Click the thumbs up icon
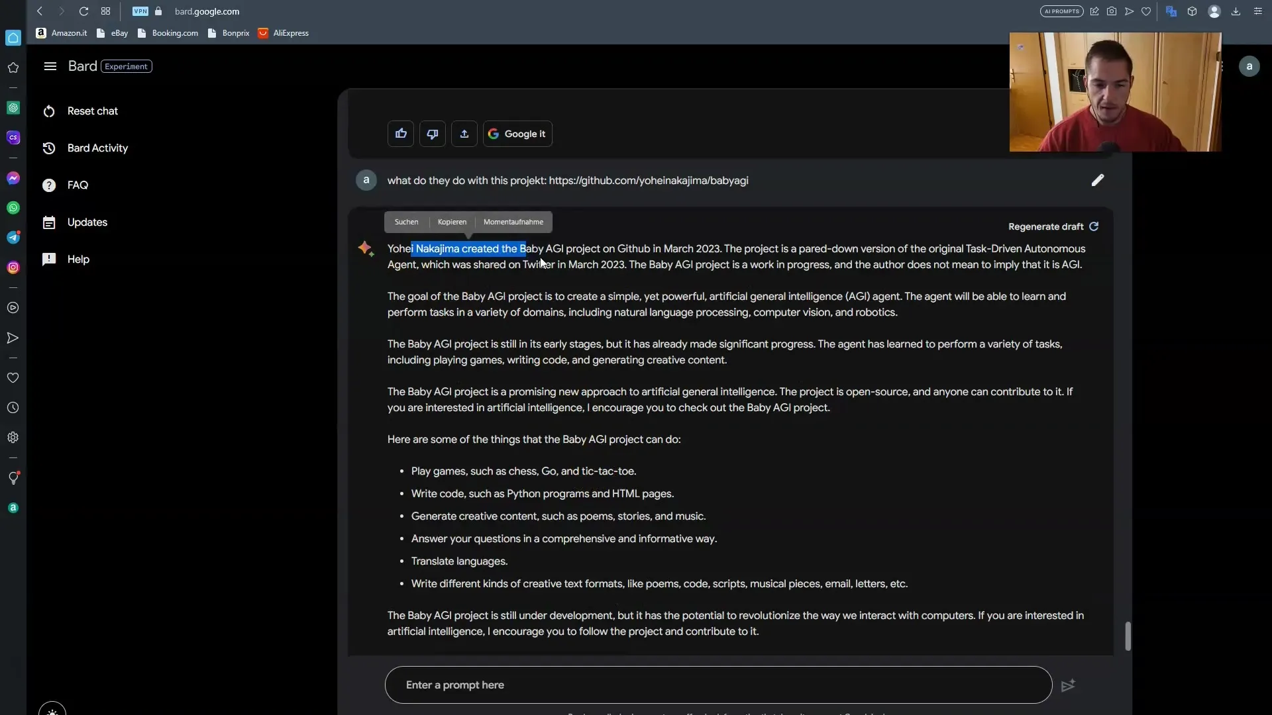1272x715 pixels. [x=401, y=132]
